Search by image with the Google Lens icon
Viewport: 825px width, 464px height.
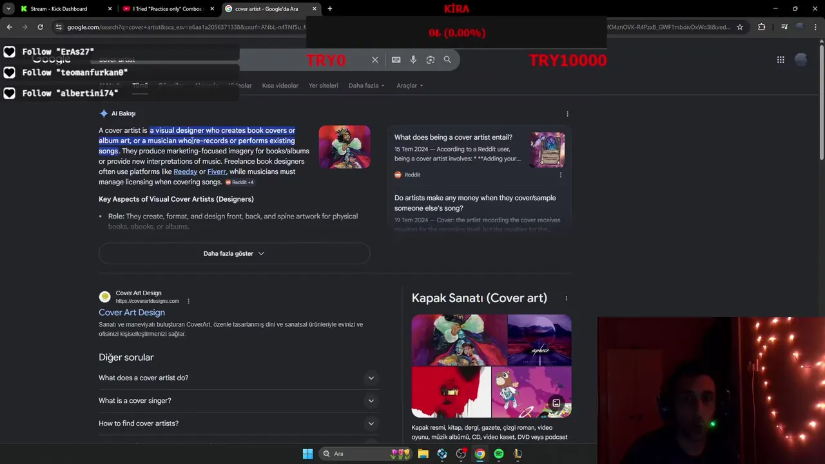431,59
